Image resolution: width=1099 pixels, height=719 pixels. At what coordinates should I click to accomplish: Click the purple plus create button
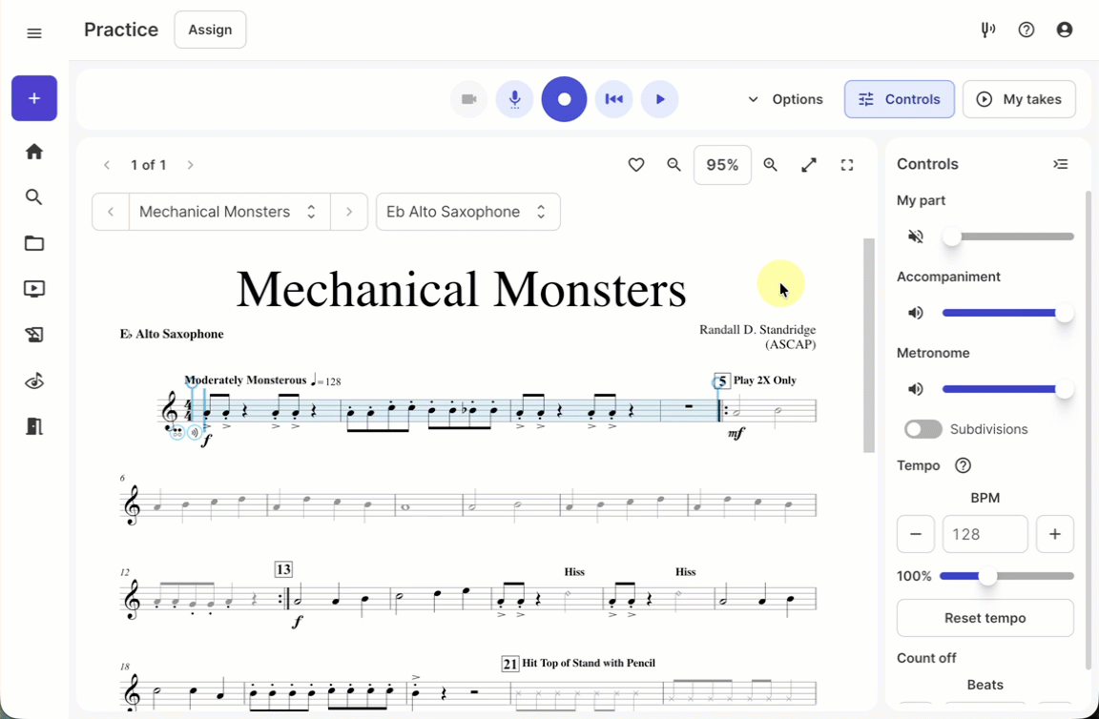pyautogui.click(x=34, y=98)
